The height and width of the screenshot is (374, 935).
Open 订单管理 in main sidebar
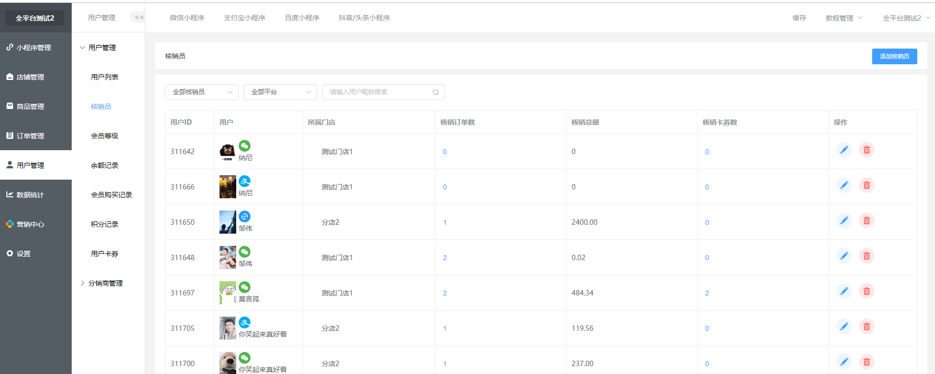(x=36, y=136)
